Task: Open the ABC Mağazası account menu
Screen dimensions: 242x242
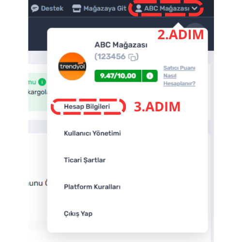Action: 166,8
